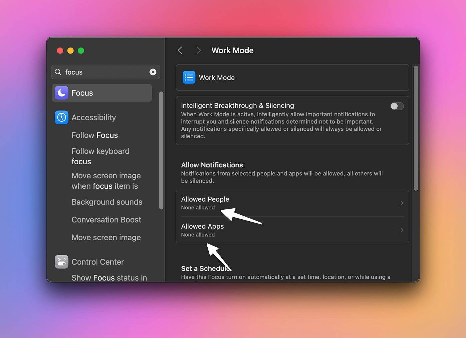Open the Conversation Boost result
This screenshot has width=466, height=338.
107,220
